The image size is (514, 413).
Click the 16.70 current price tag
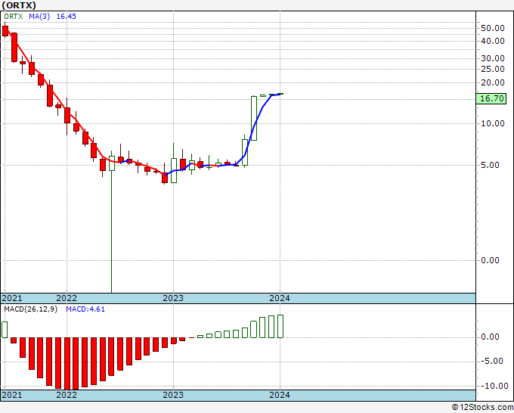pyautogui.click(x=491, y=98)
